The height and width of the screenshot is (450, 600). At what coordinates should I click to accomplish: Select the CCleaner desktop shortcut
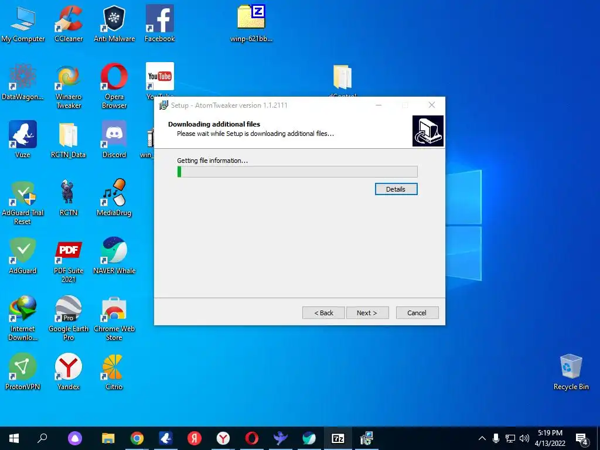coord(69,23)
